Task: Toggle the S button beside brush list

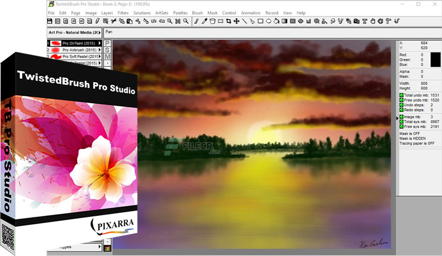Action: pos(107,50)
